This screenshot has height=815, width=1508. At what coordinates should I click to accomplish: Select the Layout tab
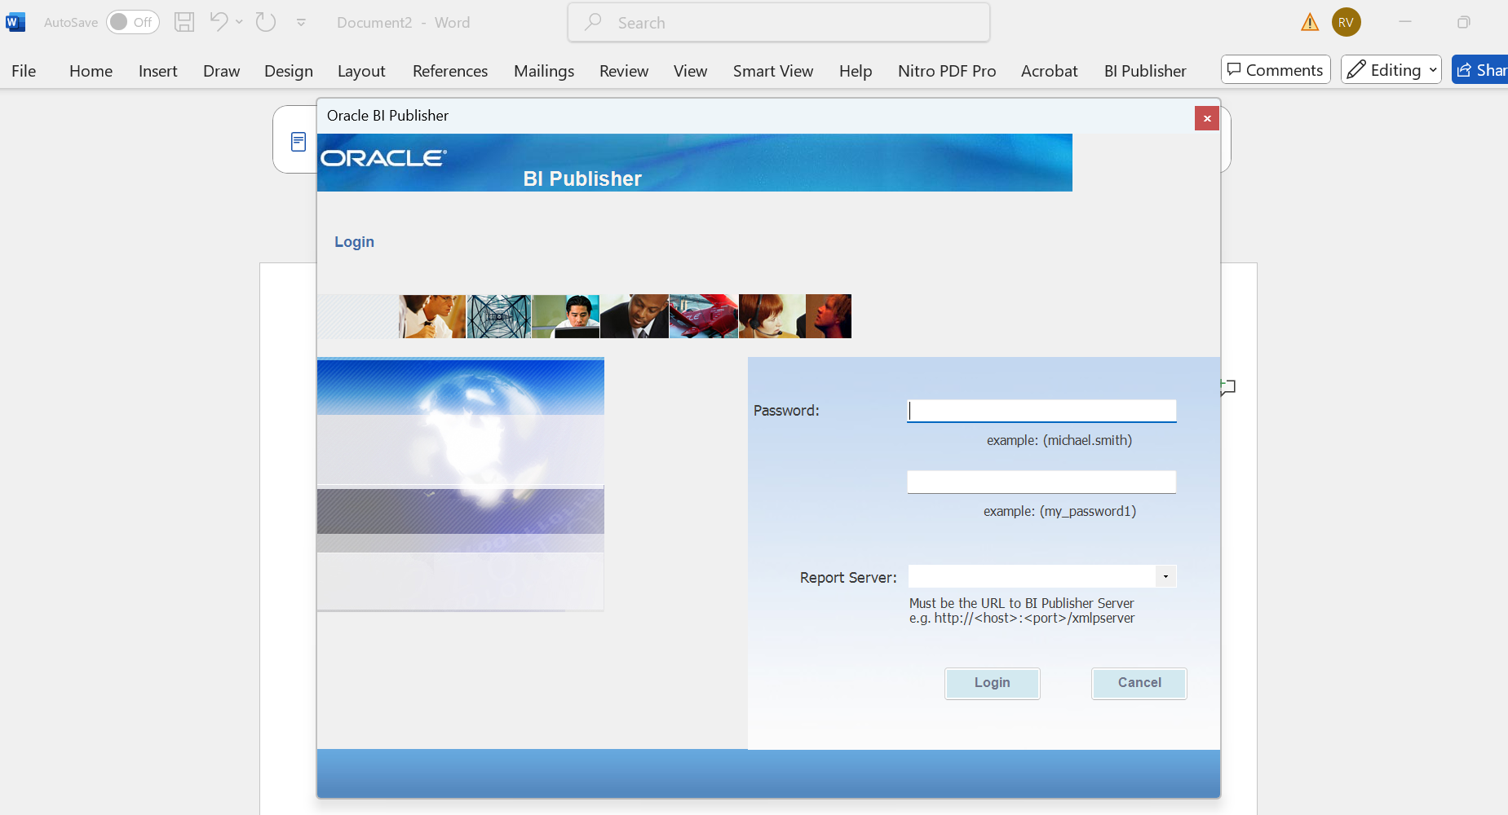click(361, 71)
